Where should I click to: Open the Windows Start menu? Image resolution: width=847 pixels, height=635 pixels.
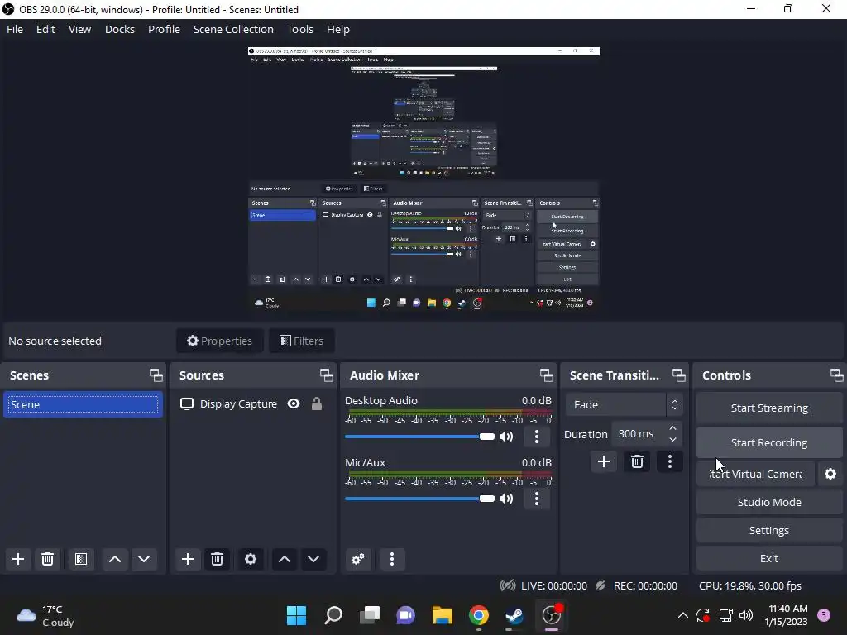(x=296, y=615)
